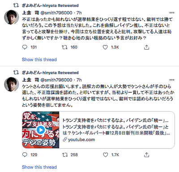Reply to first tweet with 131 replies

25,47
